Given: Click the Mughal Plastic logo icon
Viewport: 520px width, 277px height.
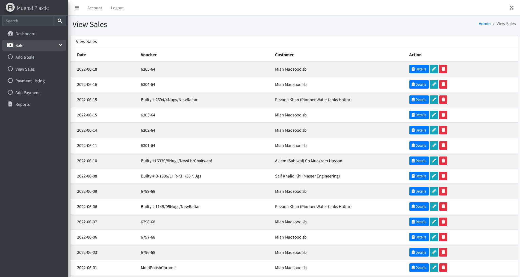Looking at the screenshot, I should tap(10, 8).
